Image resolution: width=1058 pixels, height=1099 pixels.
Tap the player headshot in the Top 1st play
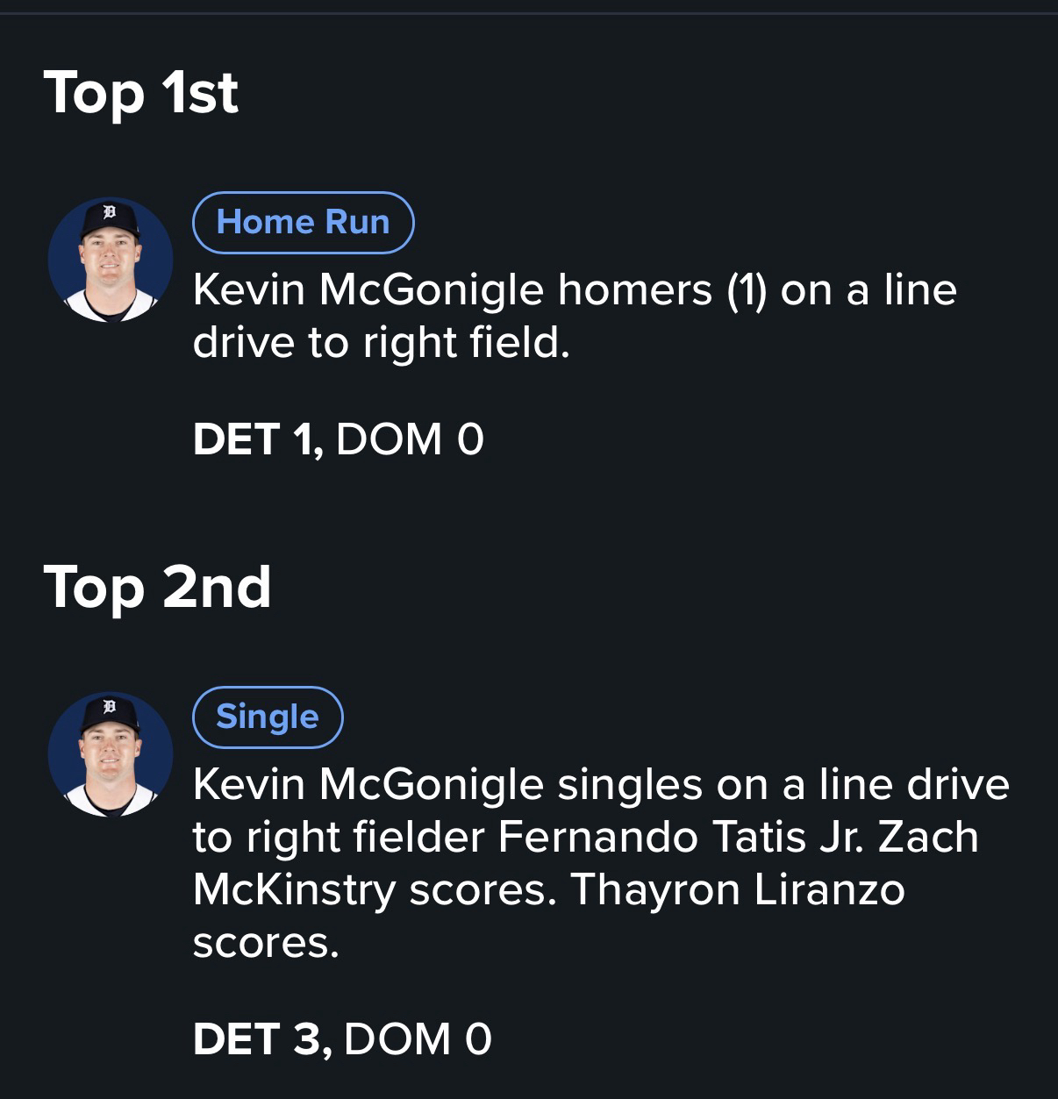[x=110, y=260]
